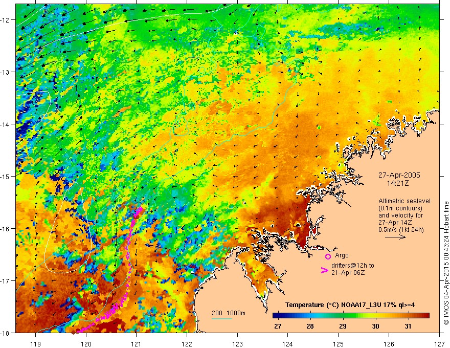Image resolution: width=450 pixels, height=348 pixels.
Task: Click the 'Altimetric sealevel' text
Action: [x=404, y=201]
